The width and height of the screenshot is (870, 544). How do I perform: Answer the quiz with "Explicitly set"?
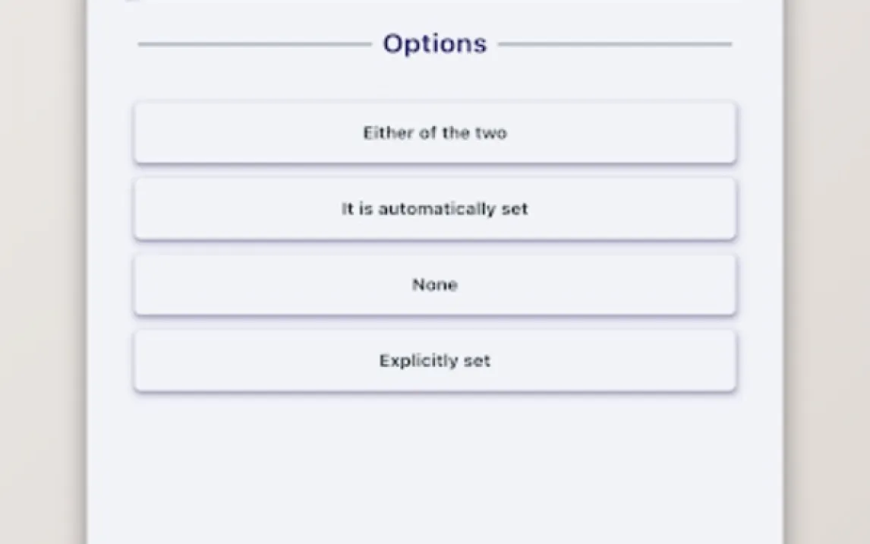click(434, 361)
